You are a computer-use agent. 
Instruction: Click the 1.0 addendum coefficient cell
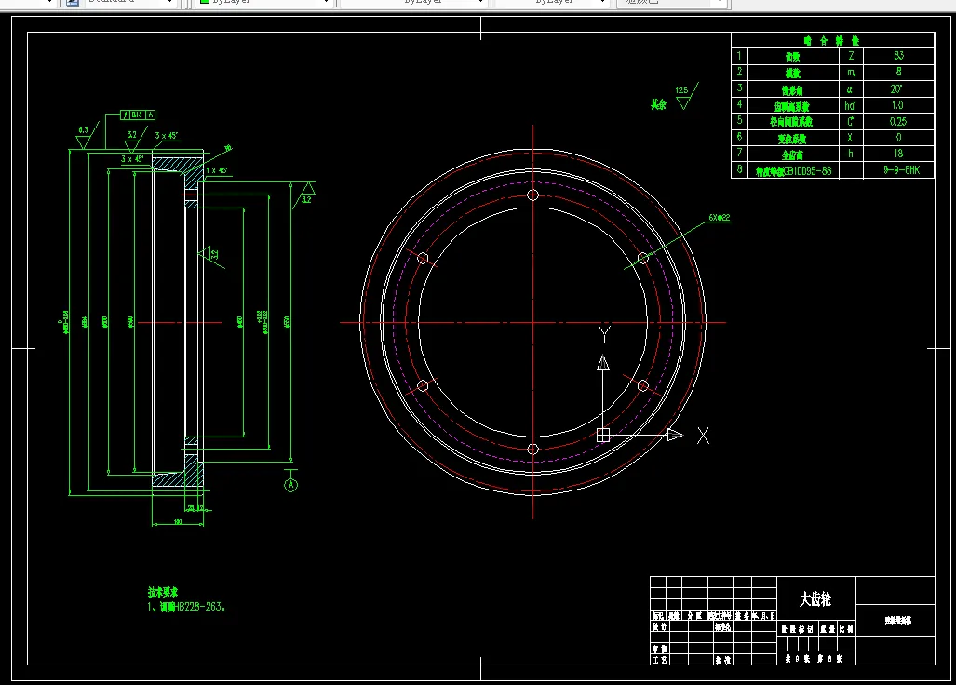[x=898, y=105]
